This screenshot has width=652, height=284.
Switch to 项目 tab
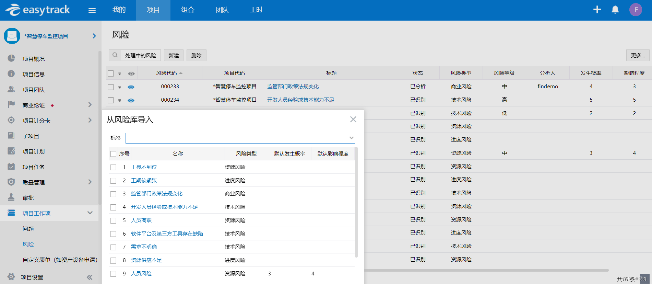pyautogui.click(x=153, y=10)
